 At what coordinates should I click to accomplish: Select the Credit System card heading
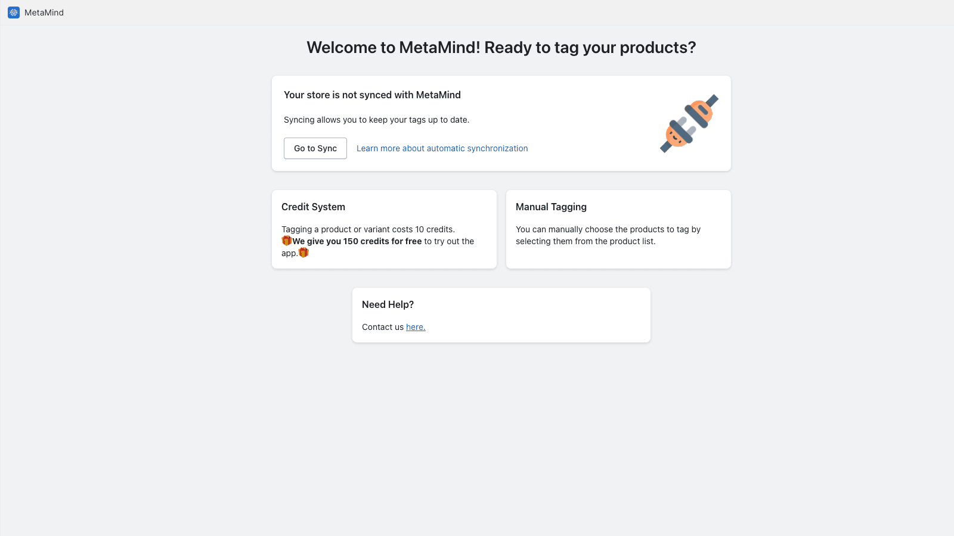(x=313, y=207)
